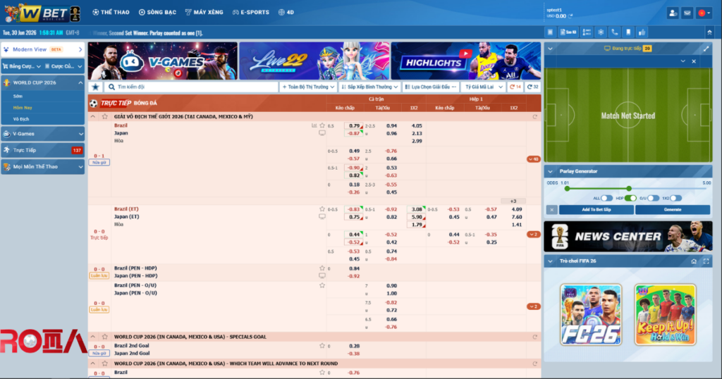Viewport: 722px width, 379px height.
Task: Open Trực Tiếp live section (137)
Action: pyautogui.click(x=43, y=151)
